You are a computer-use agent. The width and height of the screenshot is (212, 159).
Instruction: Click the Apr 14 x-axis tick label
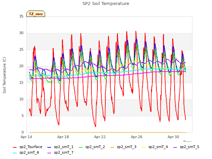(x=26, y=137)
